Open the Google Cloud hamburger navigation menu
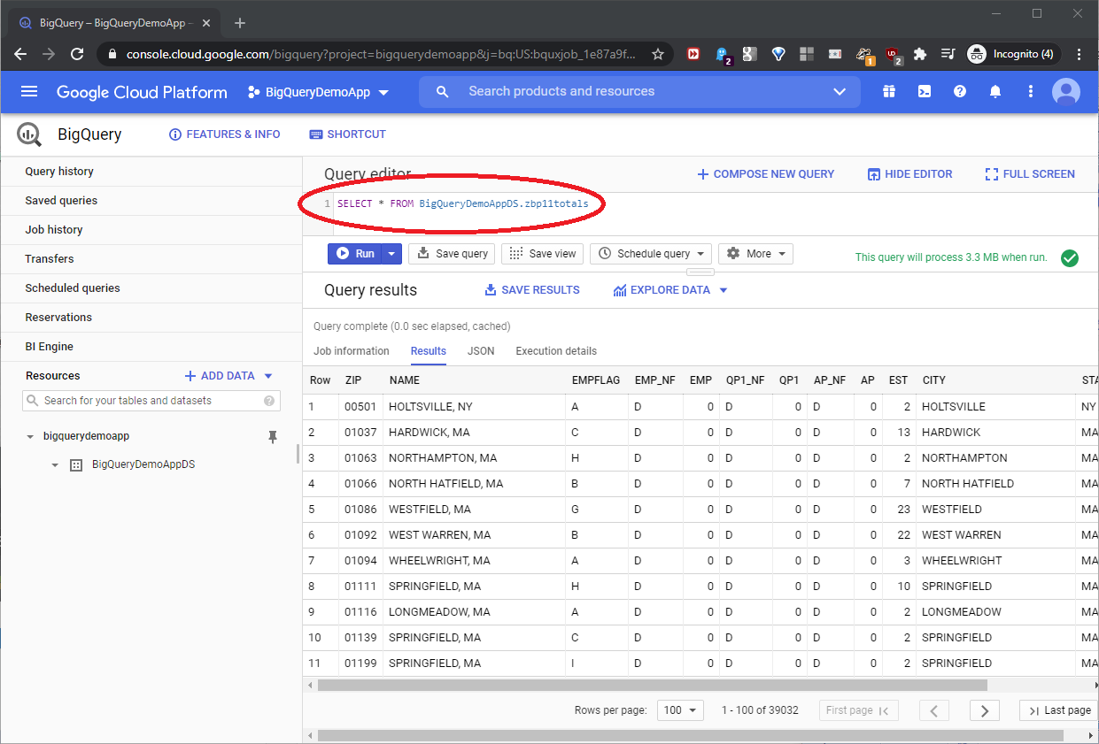 (x=29, y=92)
